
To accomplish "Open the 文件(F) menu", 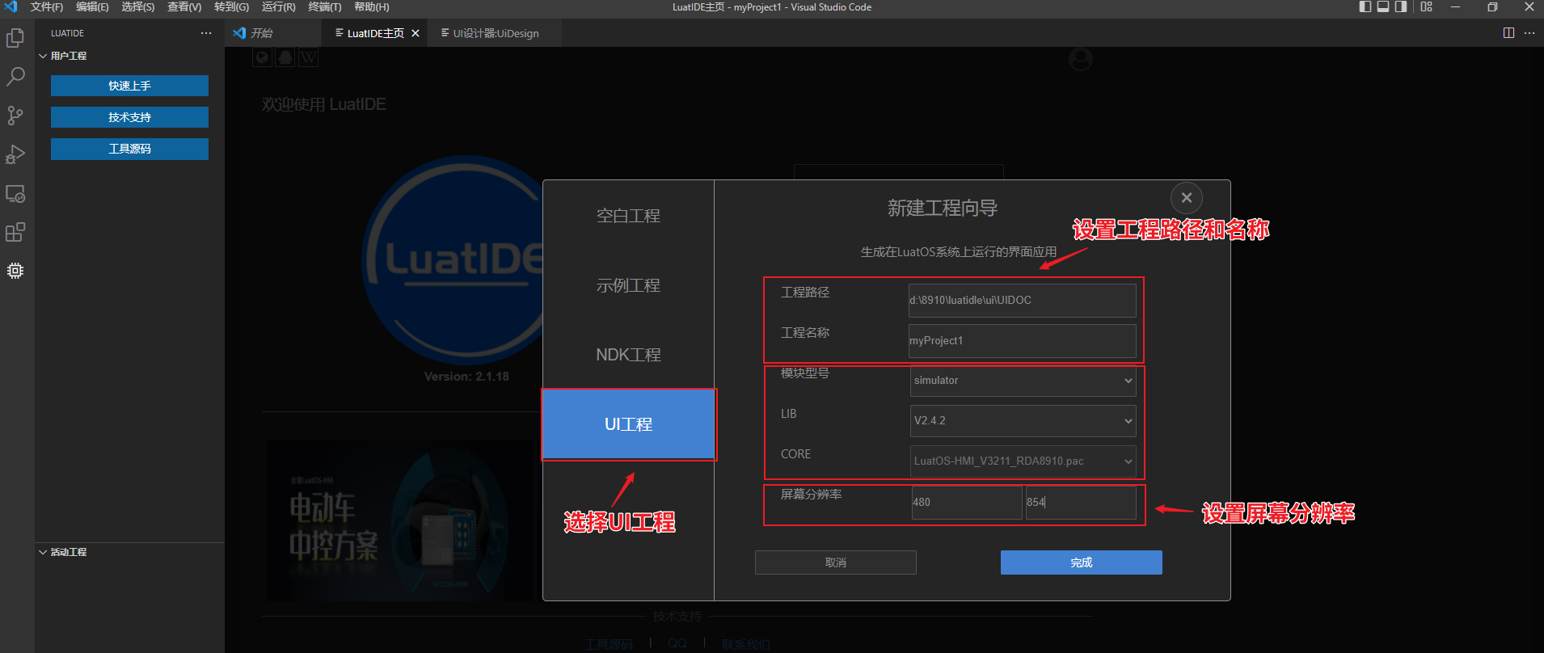I will coord(46,7).
